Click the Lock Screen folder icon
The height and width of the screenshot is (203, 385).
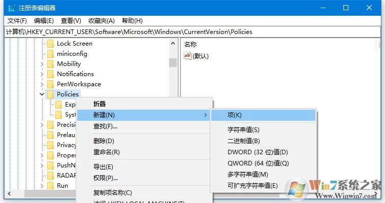[x=50, y=44]
